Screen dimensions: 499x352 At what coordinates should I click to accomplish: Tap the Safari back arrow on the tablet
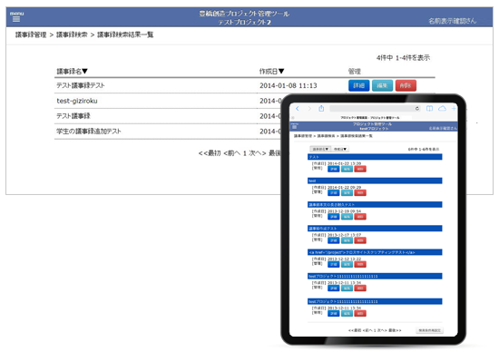point(298,109)
